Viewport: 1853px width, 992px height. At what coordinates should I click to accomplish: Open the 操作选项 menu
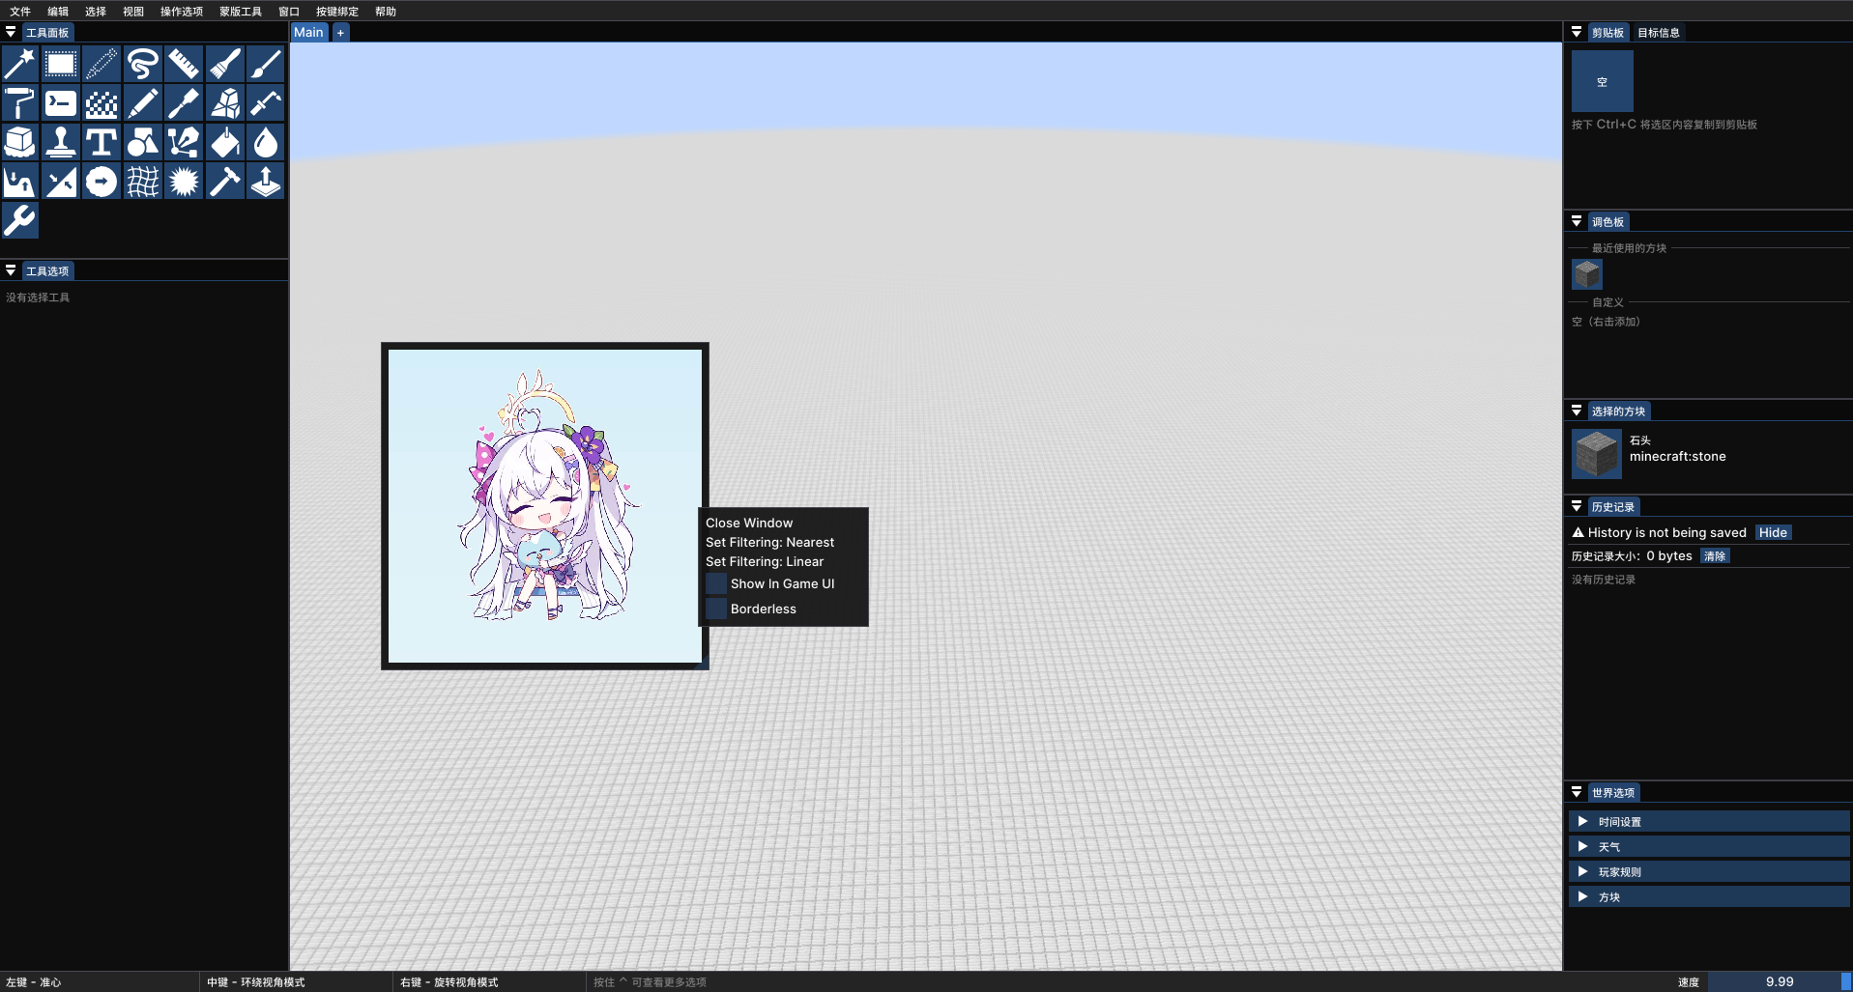pos(182,12)
